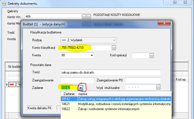
Task: Click the Wyd. strukturalne input field
Action: (141, 87)
